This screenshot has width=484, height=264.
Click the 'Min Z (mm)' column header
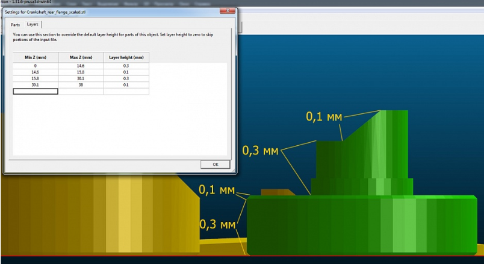(x=36, y=57)
